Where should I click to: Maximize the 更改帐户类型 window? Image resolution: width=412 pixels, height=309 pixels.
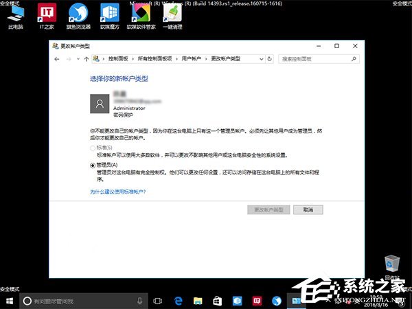pyautogui.click(x=336, y=46)
